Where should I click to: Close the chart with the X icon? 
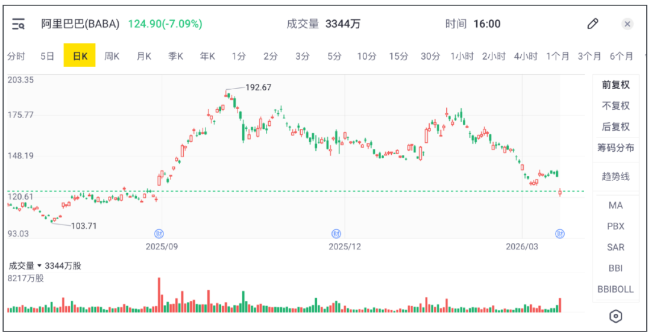627,24
